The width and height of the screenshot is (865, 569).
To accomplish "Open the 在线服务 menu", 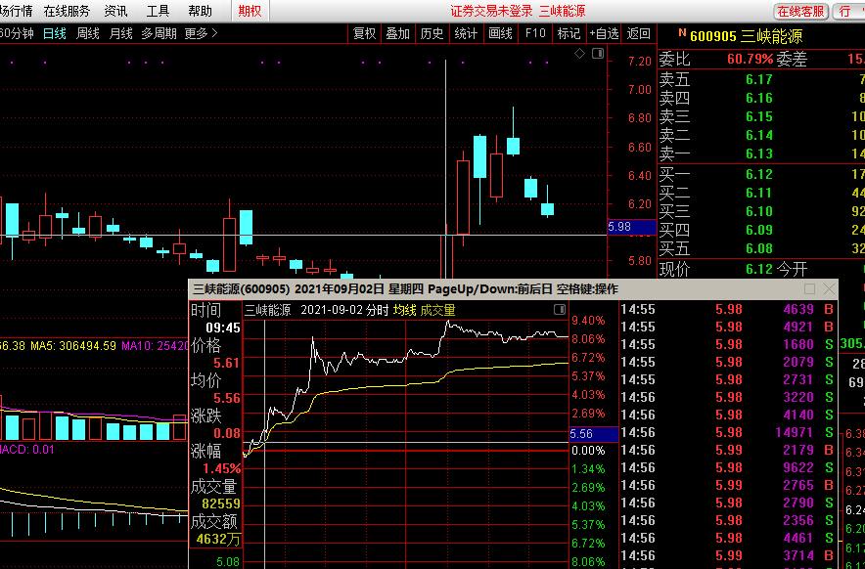I will (x=67, y=11).
